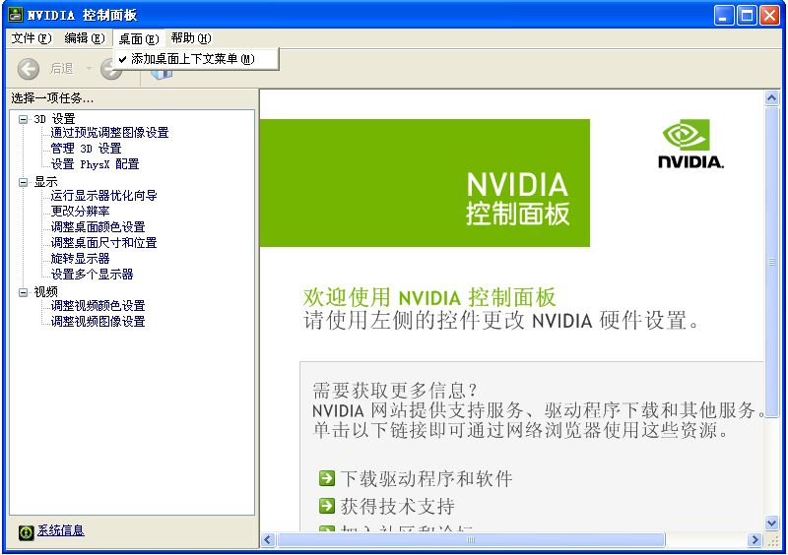Click the vertical scrollbar thumb
The width and height of the screenshot is (788, 555).
tap(772, 261)
